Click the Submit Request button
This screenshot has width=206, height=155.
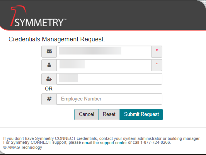click(x=141, y=114)
